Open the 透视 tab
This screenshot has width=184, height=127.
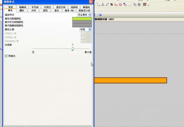click(45, 10)
